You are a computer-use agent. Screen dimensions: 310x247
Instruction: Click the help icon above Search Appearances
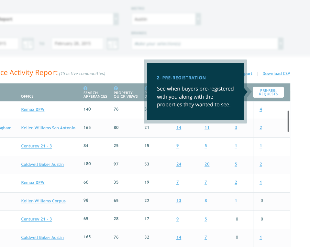(x=85, y=88)
